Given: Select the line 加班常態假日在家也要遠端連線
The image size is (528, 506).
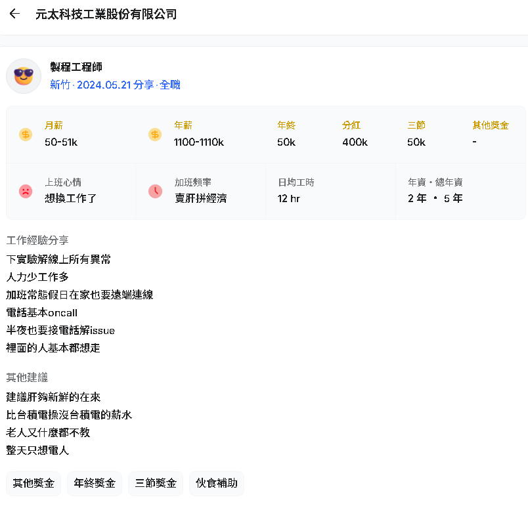Looking at the screenshot, I should [79, 295].
